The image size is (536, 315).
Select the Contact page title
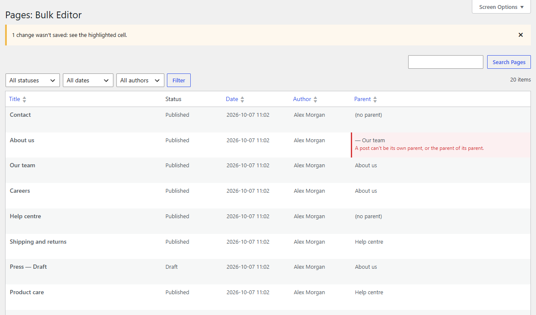20,115
